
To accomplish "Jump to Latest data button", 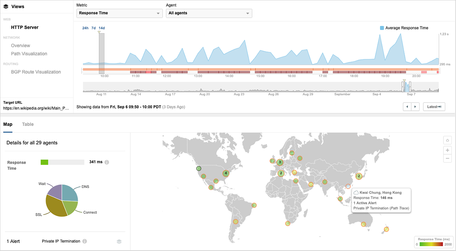I will click(434, 107).
